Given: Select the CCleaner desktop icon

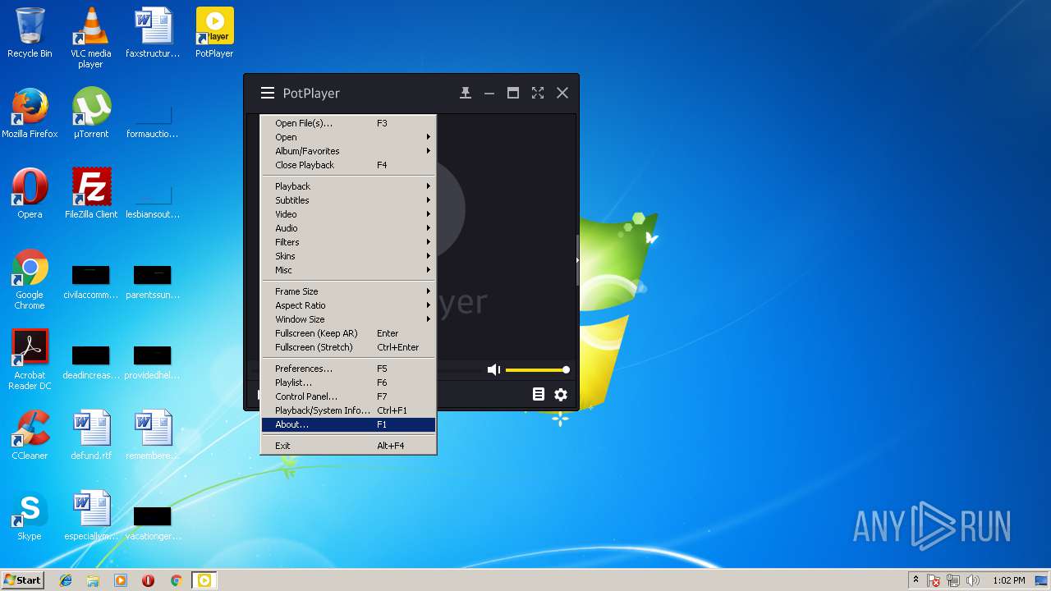Looking at the screenshot, I should tap(30, 435).
